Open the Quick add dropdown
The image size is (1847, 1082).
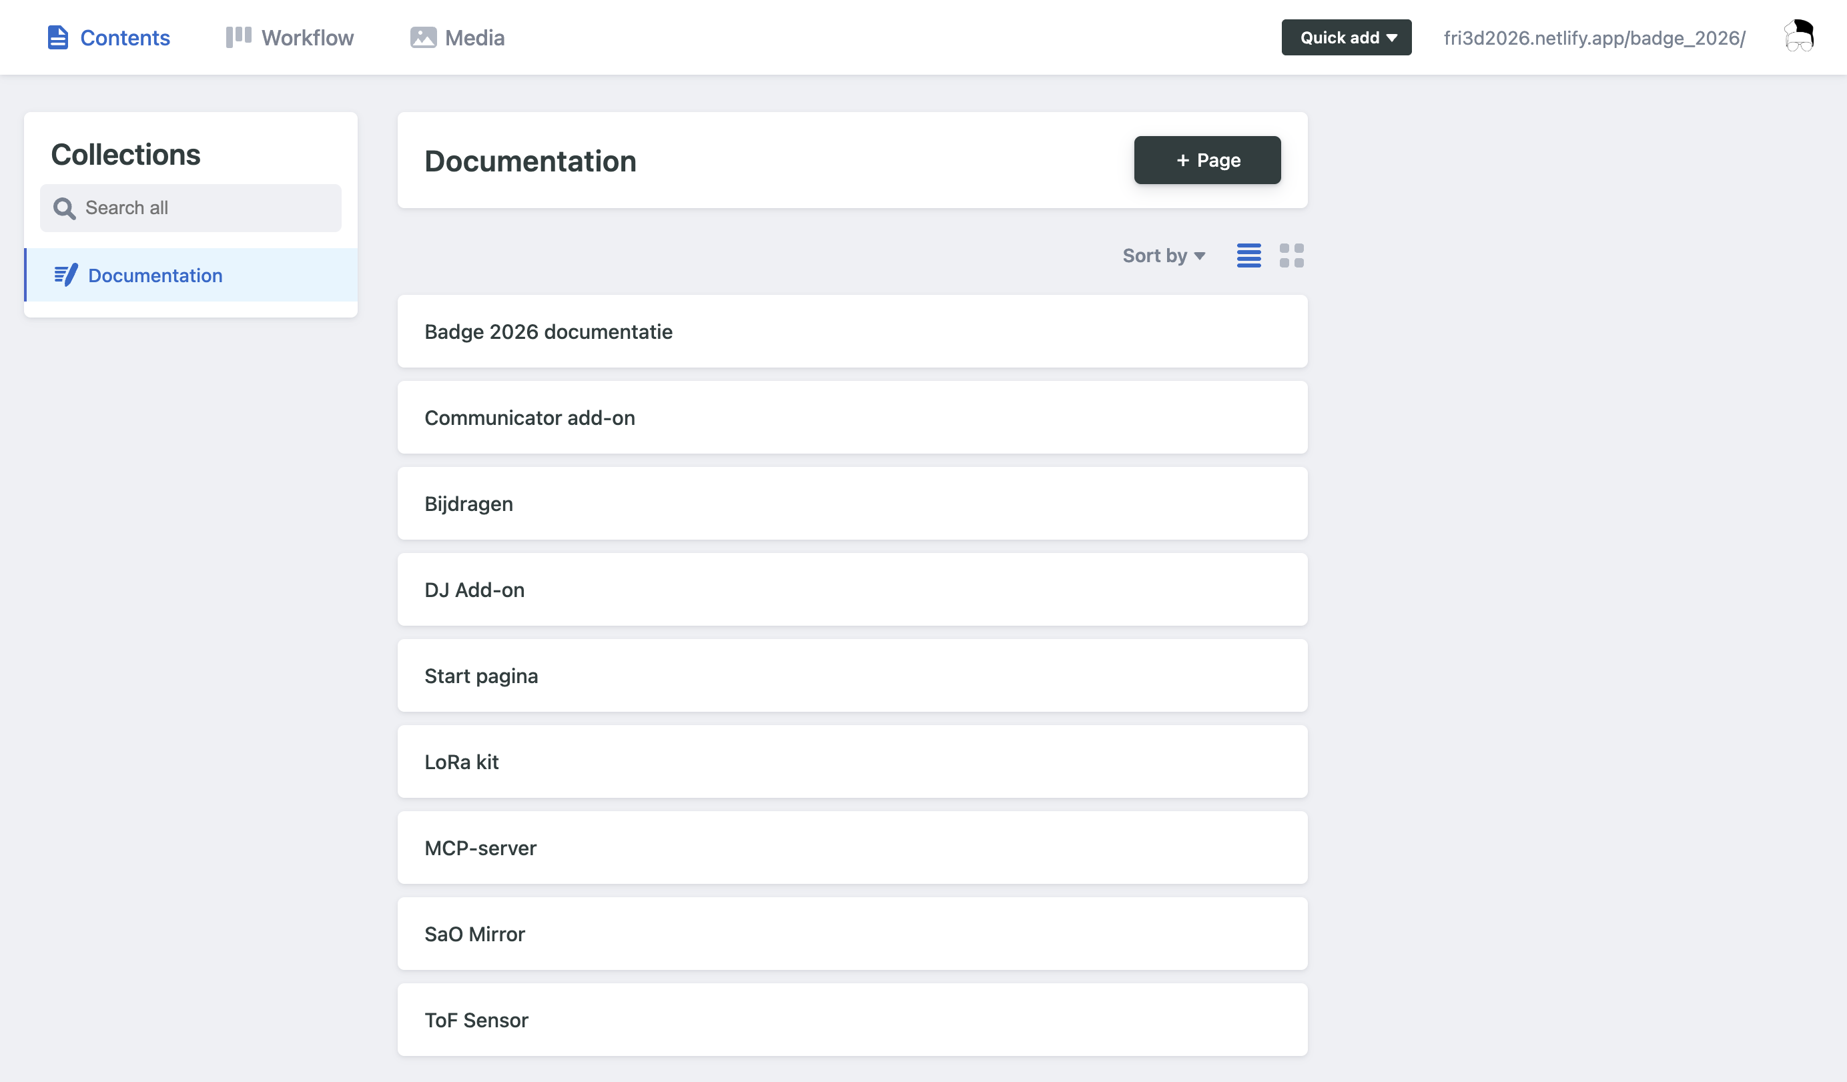pyautogui.click(x=1347, y=37)
